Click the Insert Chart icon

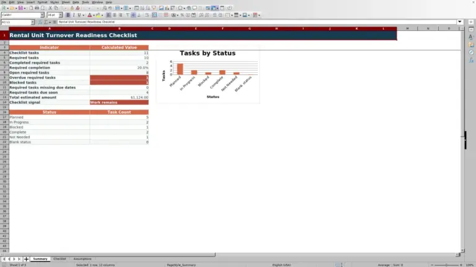pos(167,8)
